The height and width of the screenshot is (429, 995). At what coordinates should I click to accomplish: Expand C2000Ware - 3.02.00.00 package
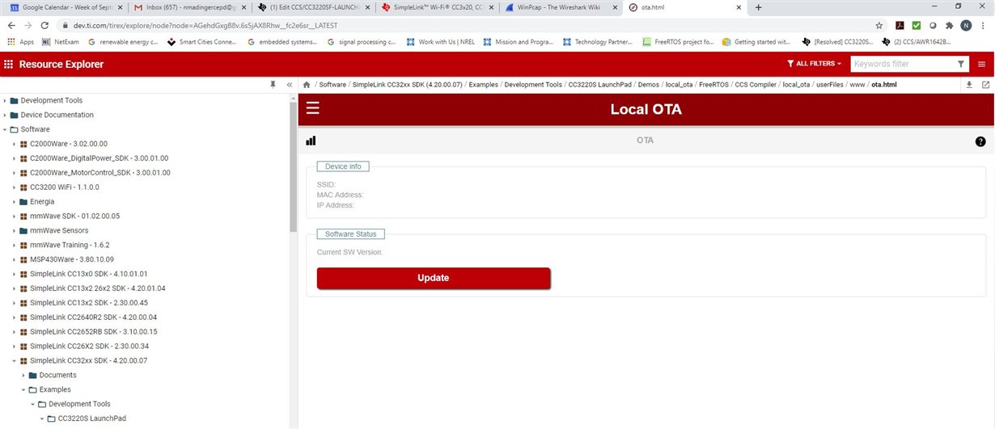(x=14, y=144)
